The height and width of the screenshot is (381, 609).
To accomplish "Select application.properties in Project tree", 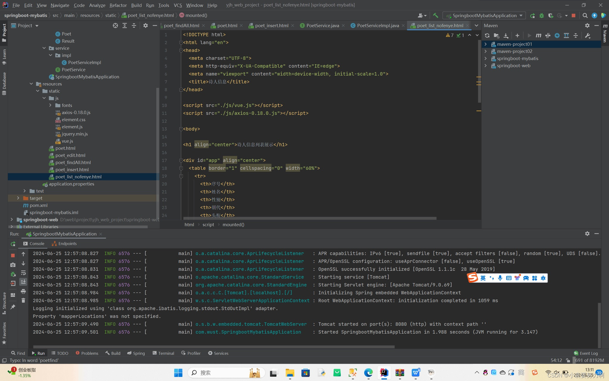I will click(71, 184).
